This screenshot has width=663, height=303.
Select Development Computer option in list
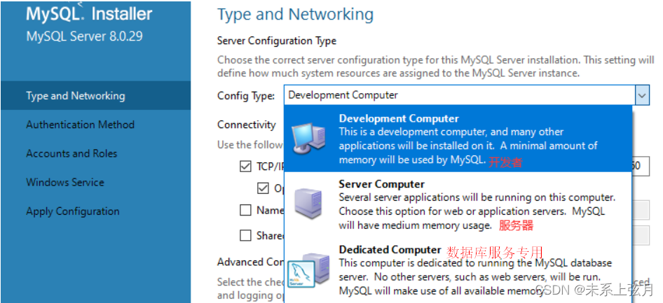point(458,139)
